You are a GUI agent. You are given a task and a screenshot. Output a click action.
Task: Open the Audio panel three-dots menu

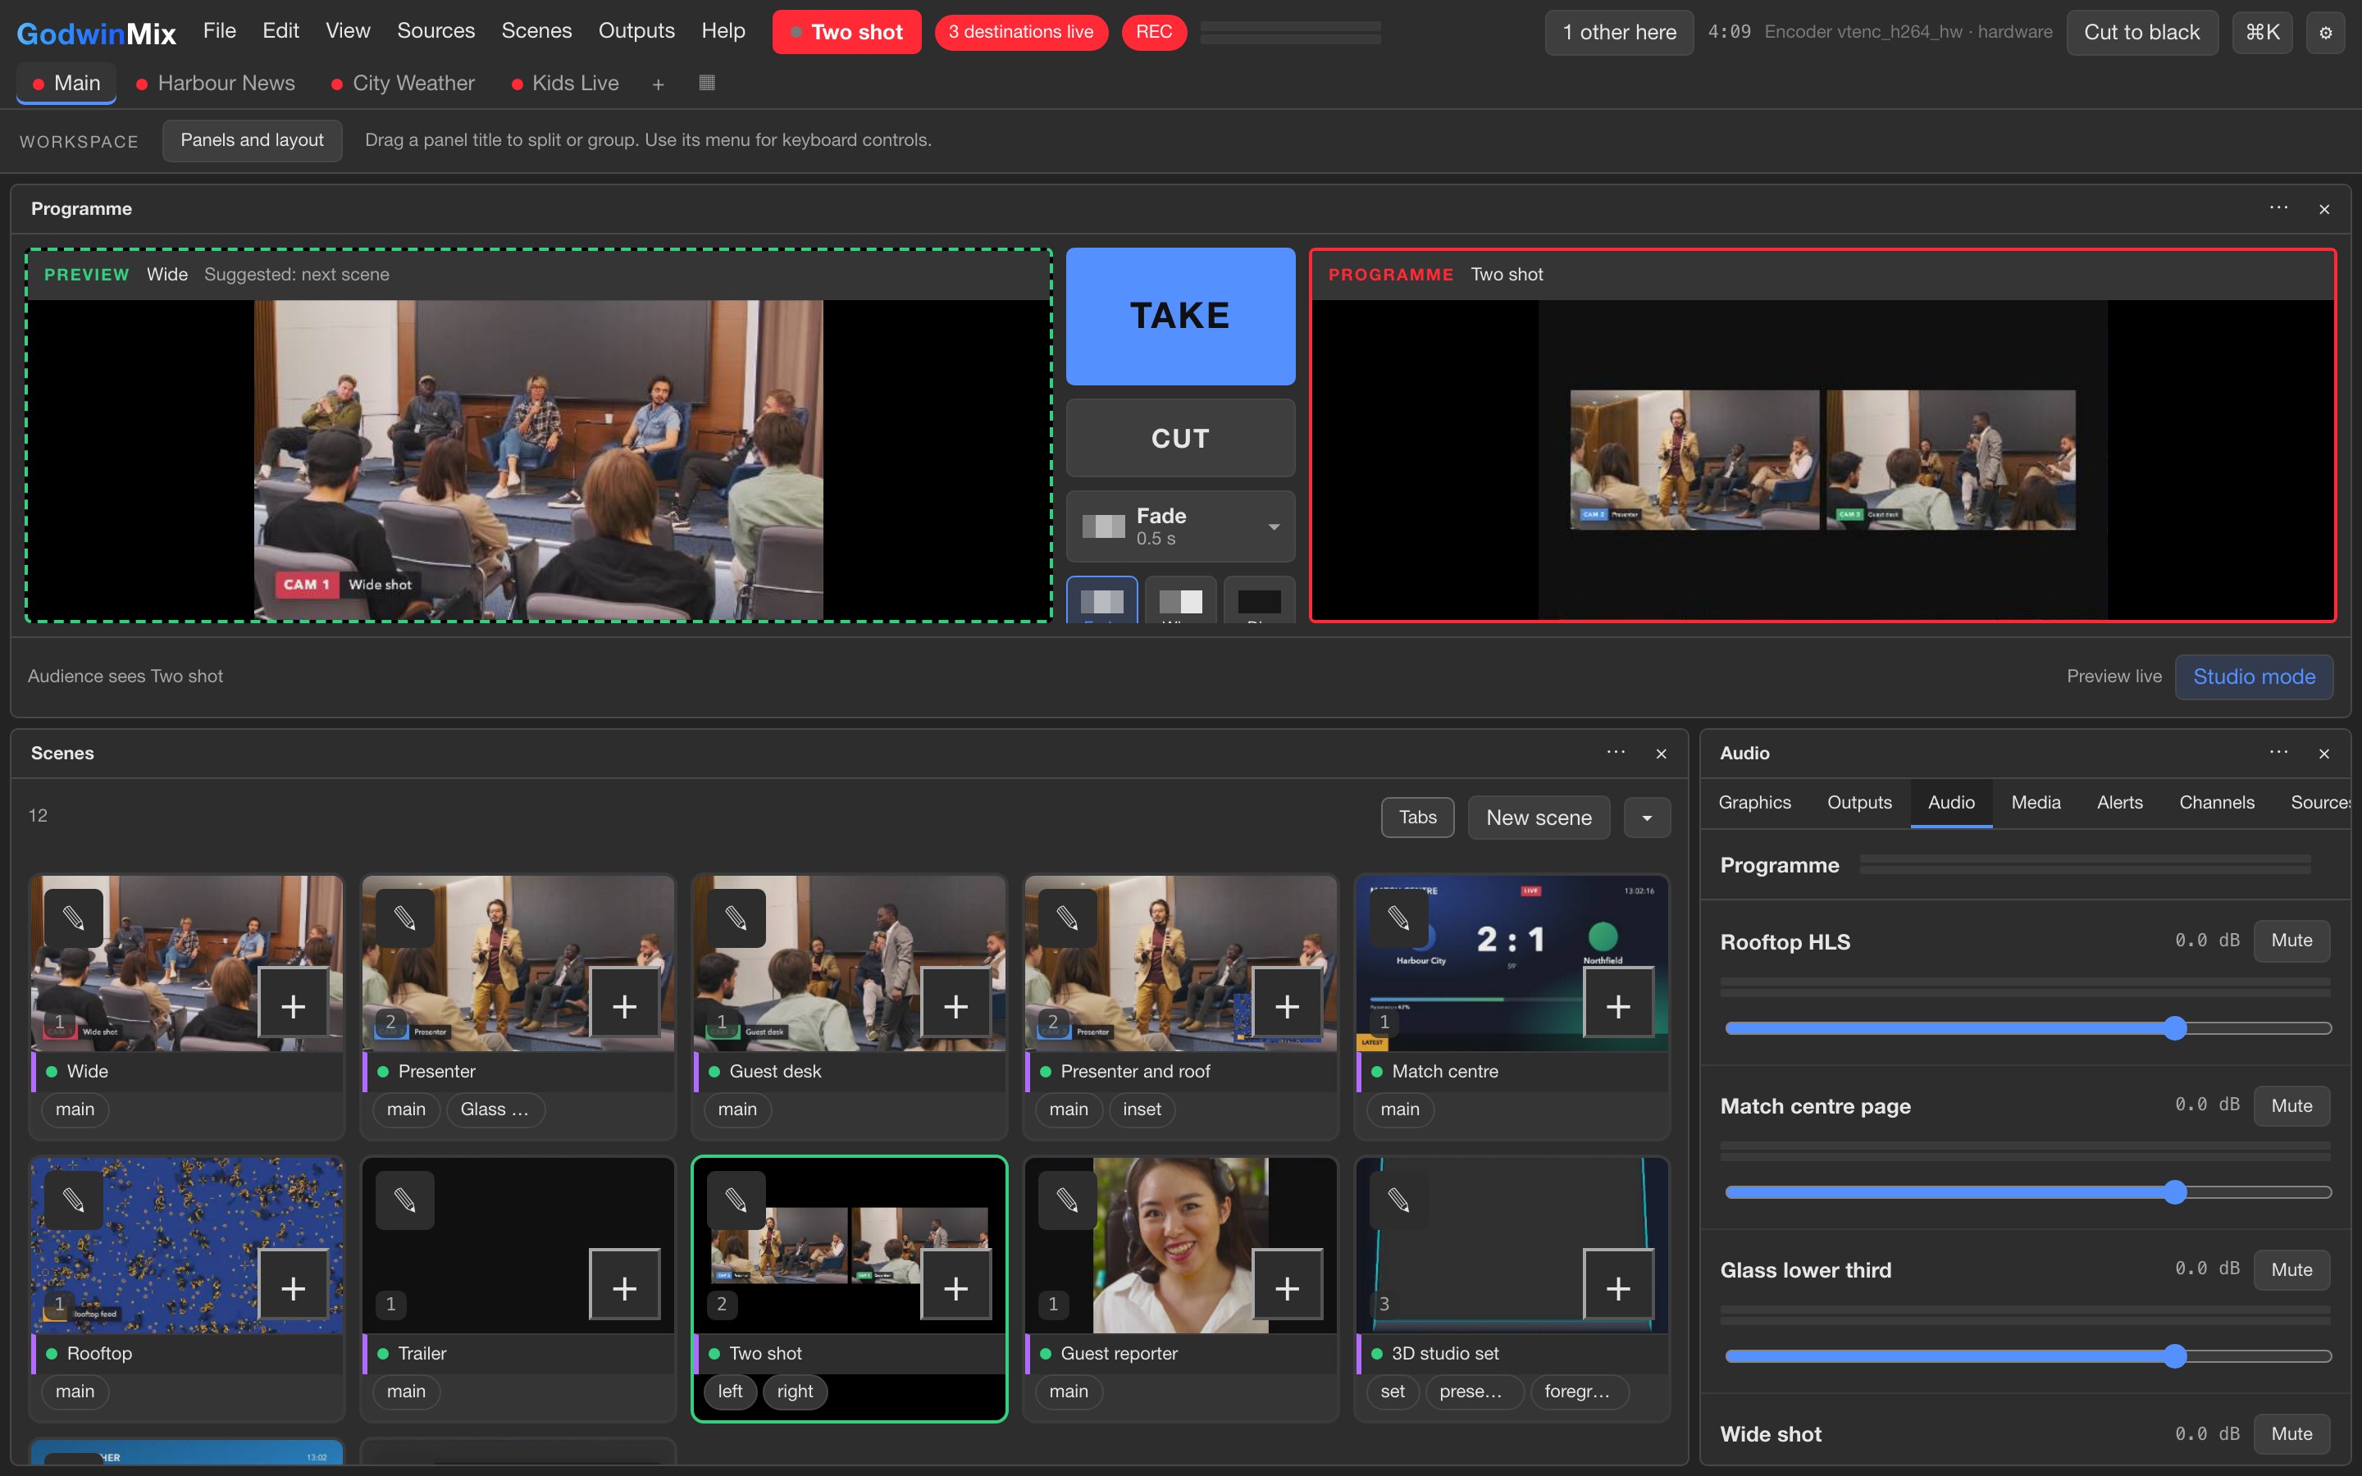[2278, 753]
